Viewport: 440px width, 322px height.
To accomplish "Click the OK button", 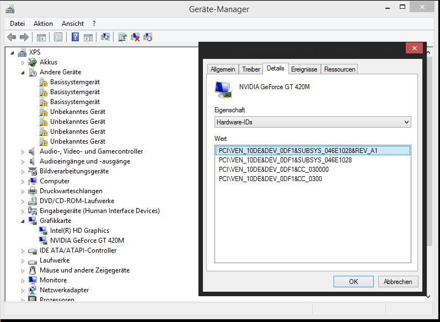I will (x=353, y=282).
